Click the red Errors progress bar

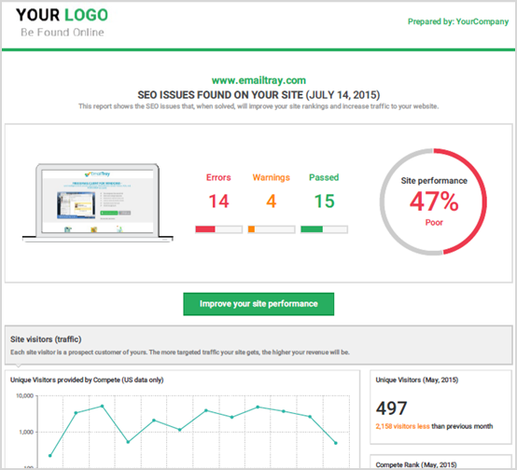(218, 229)
